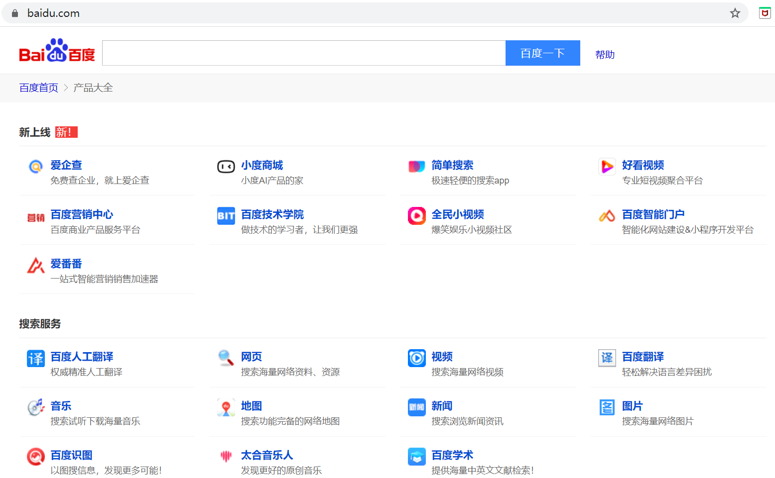Open the 百度营销中心 link

(x=82, y=214)
